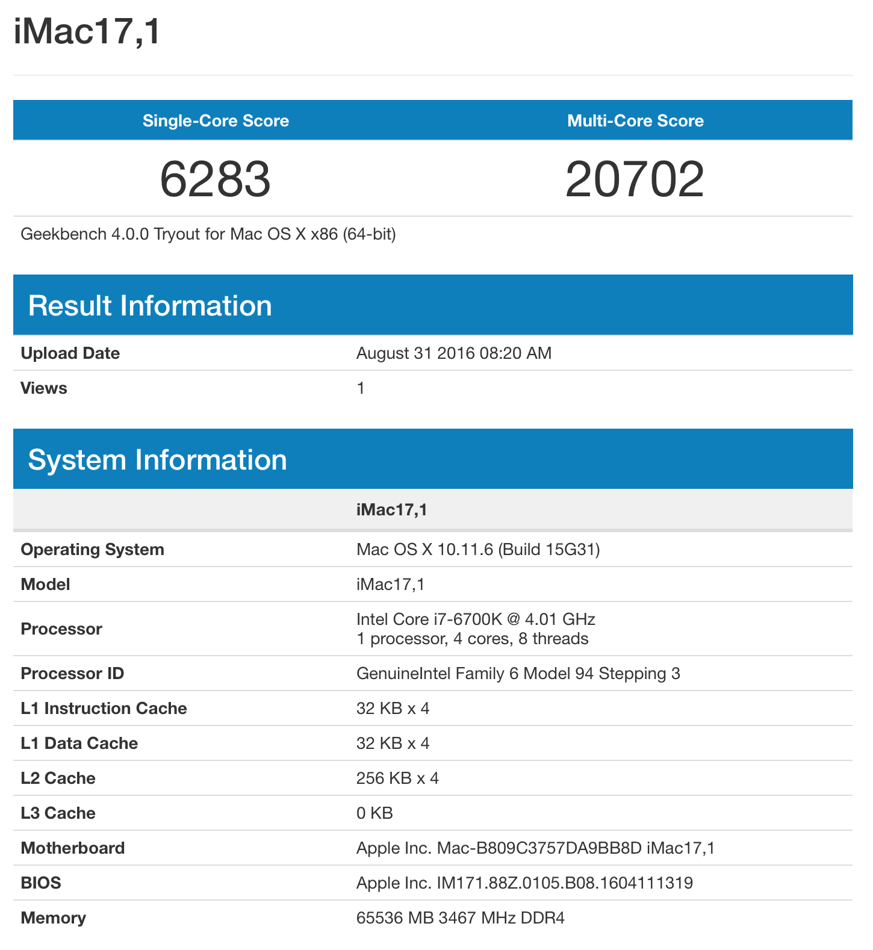
Task: Select Apple Inc. Mac-B809C3757DA9BB8D motherboard value
Action: pyautogui.click(x=535, y=848)
